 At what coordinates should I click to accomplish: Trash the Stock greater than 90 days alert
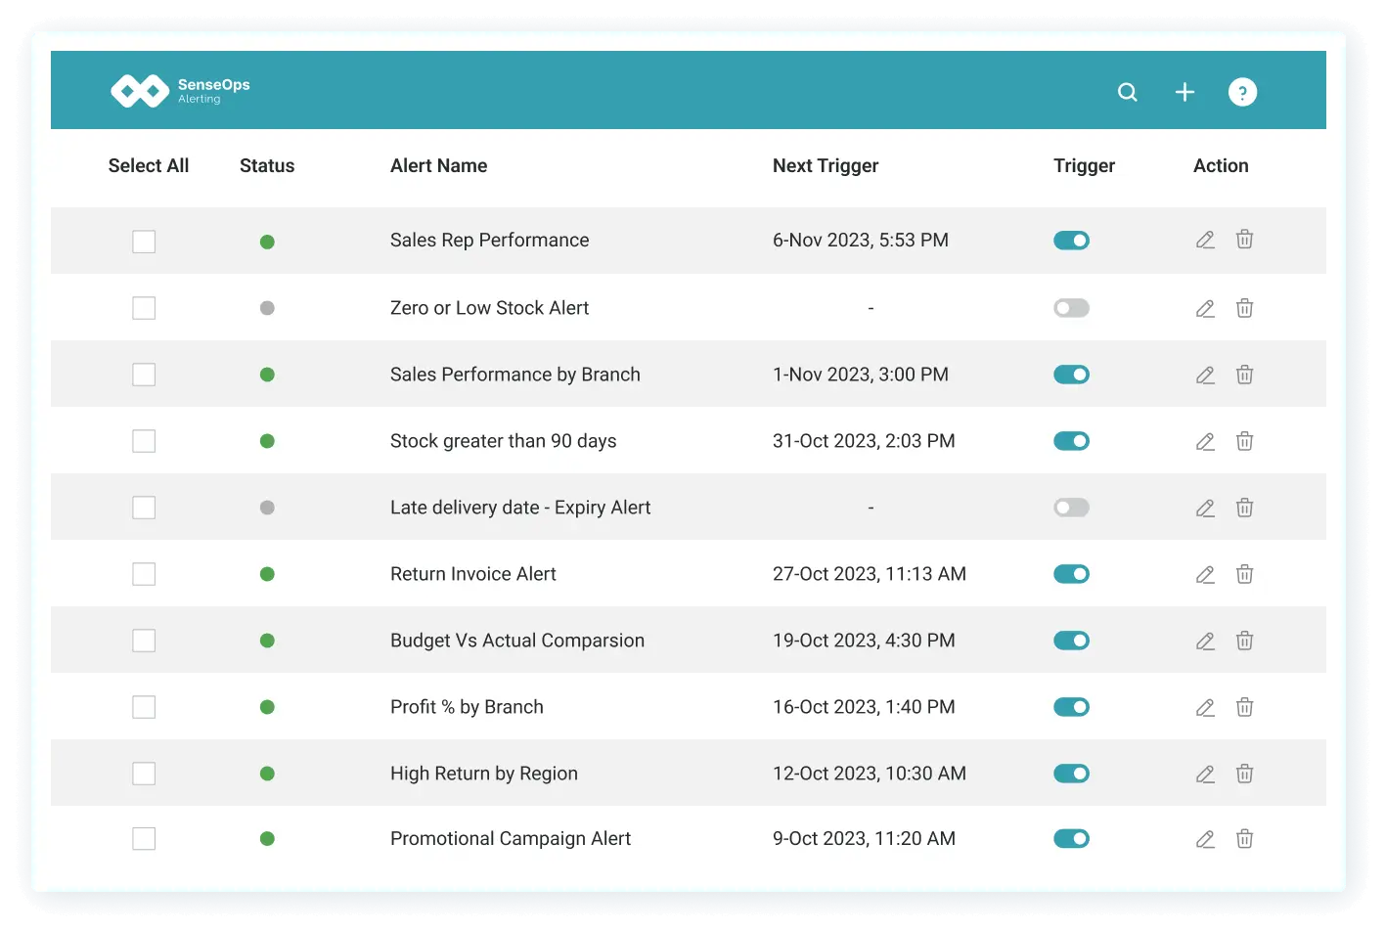(1244, 441)
